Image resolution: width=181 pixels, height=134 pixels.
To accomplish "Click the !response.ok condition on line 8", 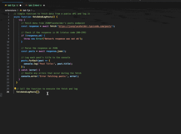I will click(34, 36).
